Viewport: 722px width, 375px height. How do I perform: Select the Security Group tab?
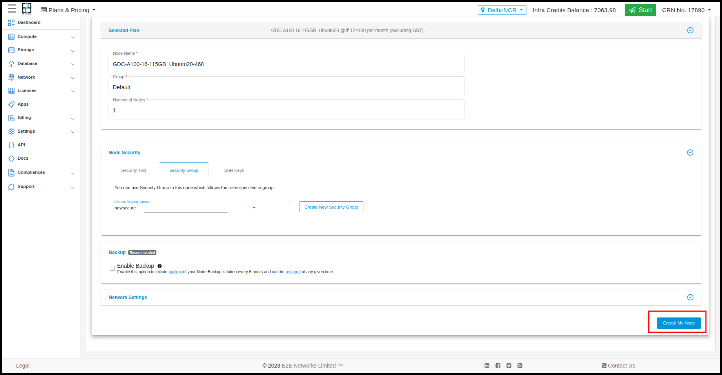point(184,170)
